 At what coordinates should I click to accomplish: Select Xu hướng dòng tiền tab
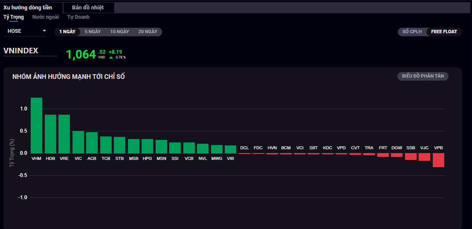pos(28,8)
